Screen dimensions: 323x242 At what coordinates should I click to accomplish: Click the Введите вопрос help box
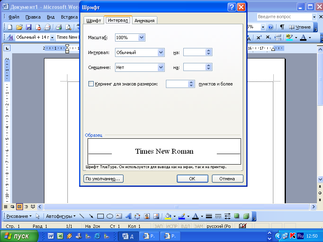(x=284, y=17)
